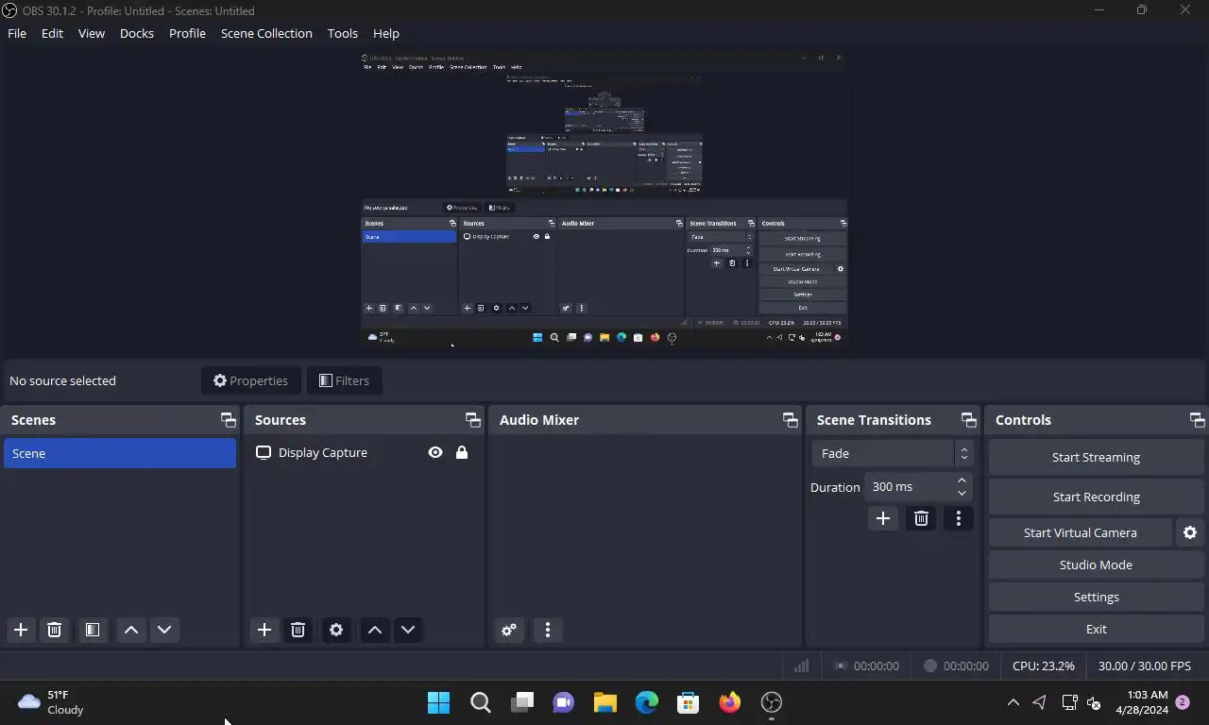Open weather widget showing Cloudy
The height and width of the screenshot is (725, 1209).
pyautogui.click(x=52, y=702)
